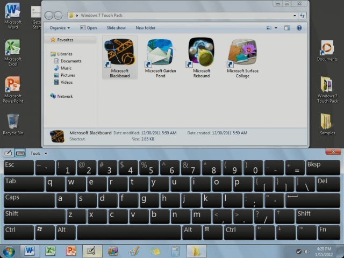Click the Explorer Forward navigation button
The width and height of the screenshot is (344, 258).
point(58,16)
